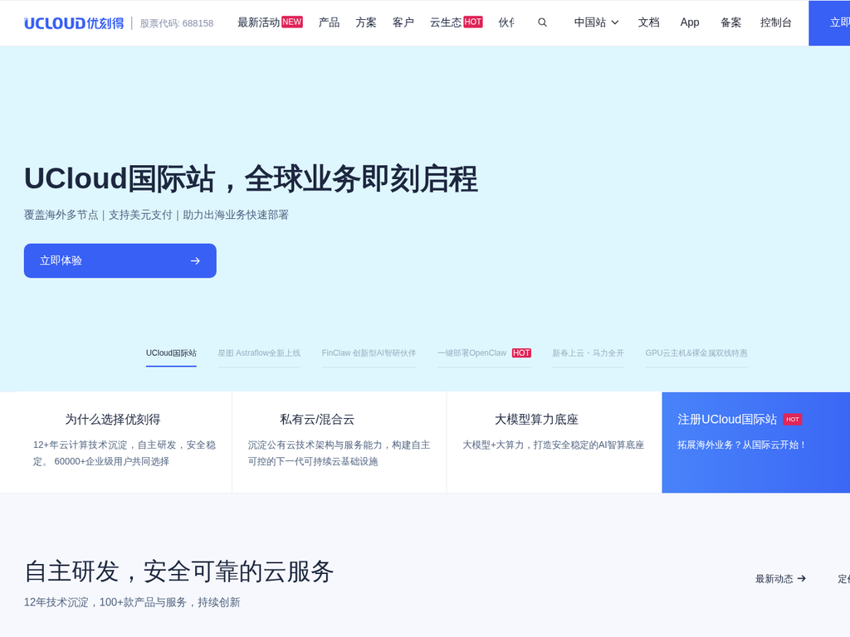Open the 为什么选择优刻得 card
The height and width of the screenshot is (637, 850).
(x=125, y=442)
